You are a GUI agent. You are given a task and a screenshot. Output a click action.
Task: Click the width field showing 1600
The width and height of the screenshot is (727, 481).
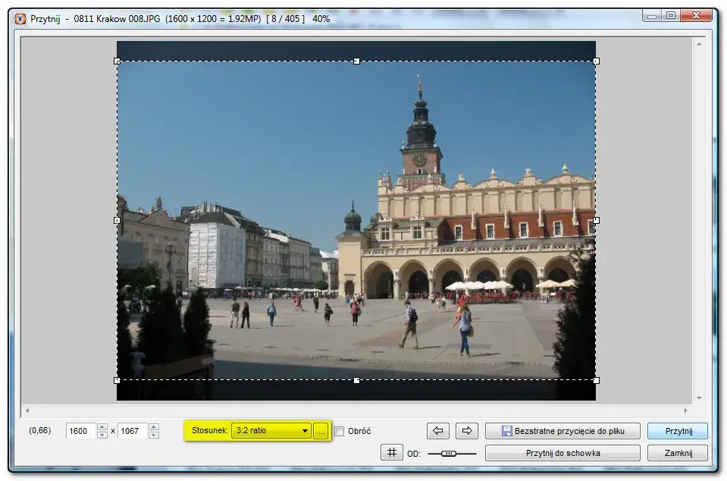point(81,430)
